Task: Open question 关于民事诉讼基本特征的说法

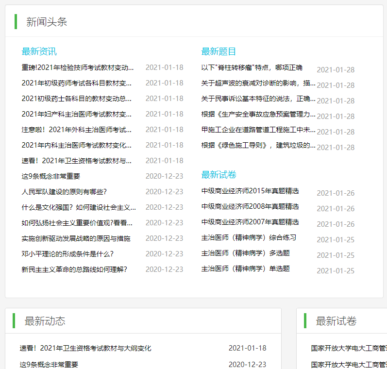Action: 258,99
